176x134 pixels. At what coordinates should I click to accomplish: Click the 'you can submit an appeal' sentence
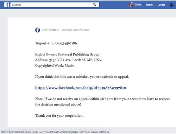click(82, 77)
